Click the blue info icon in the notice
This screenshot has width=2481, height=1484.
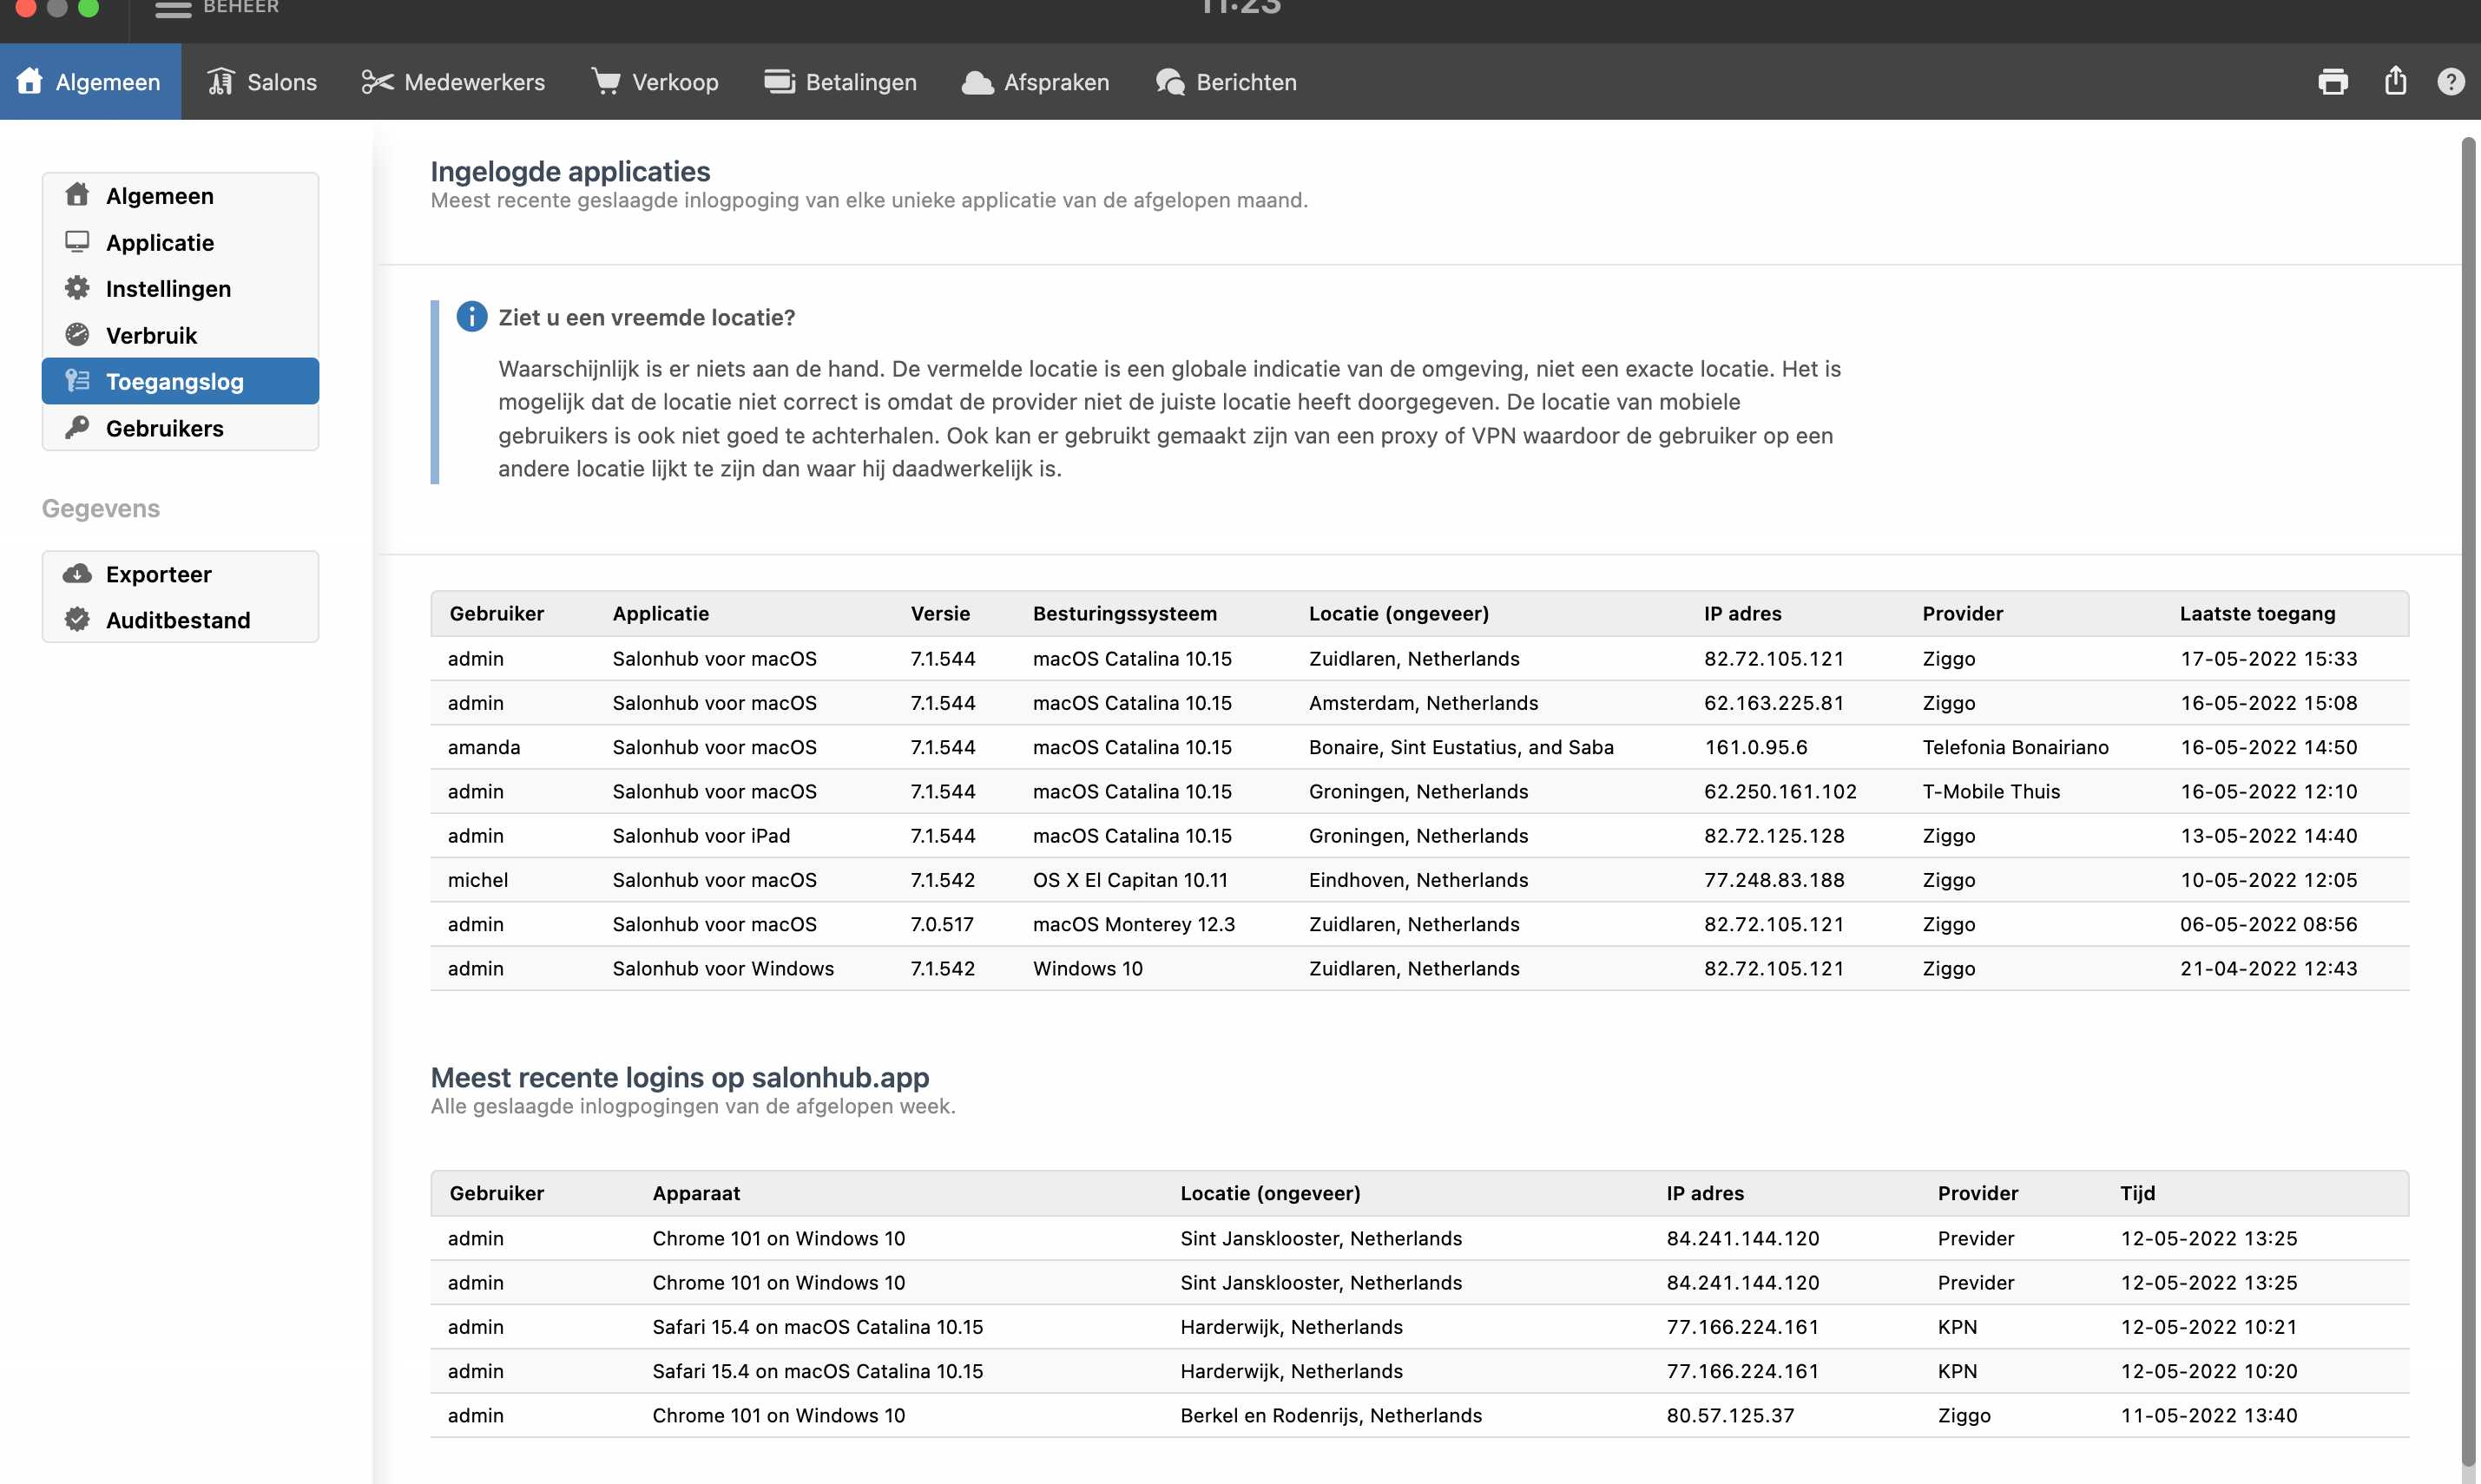click(x=471, y=317)
